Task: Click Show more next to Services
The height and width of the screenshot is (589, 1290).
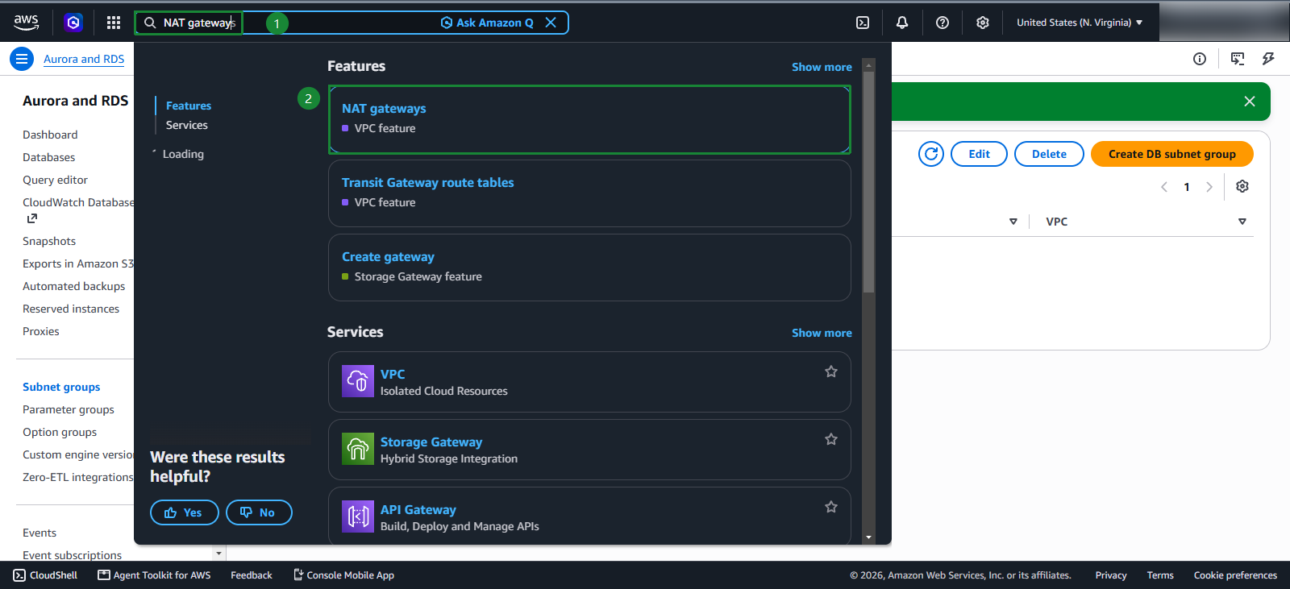Action: pos(822,333)
